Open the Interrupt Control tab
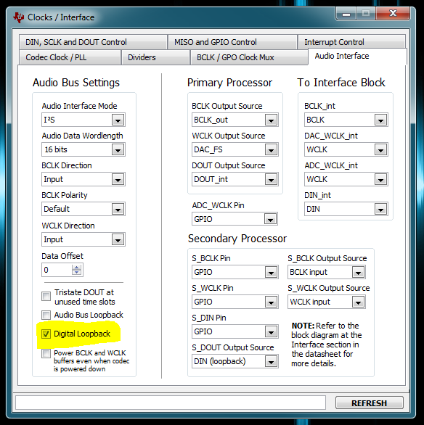The image size is (424, 425). (x=351, y=42)
